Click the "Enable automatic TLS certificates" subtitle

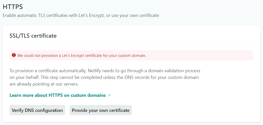coord(81,16)
